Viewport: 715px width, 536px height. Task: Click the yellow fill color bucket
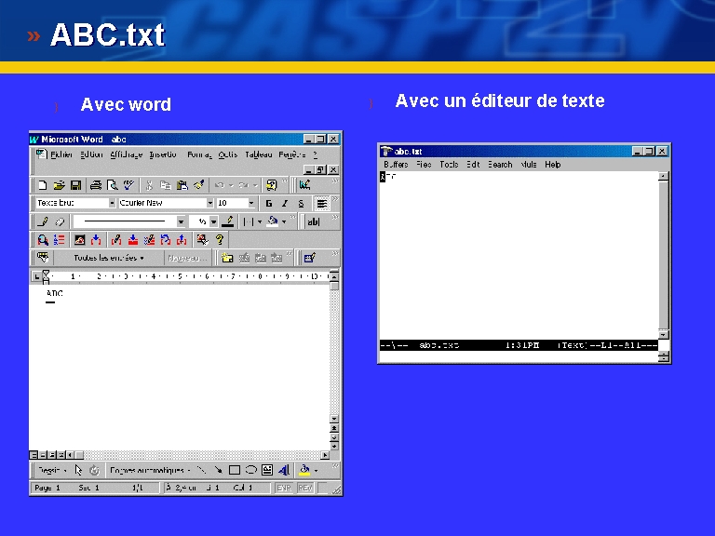304,470
